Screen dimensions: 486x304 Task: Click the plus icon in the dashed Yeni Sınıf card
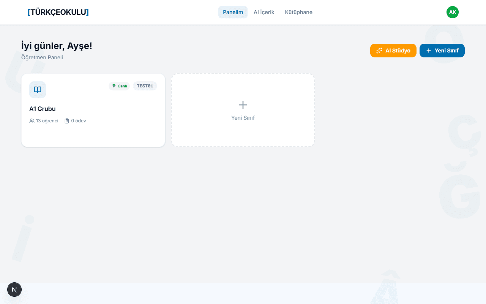[243, 105]
